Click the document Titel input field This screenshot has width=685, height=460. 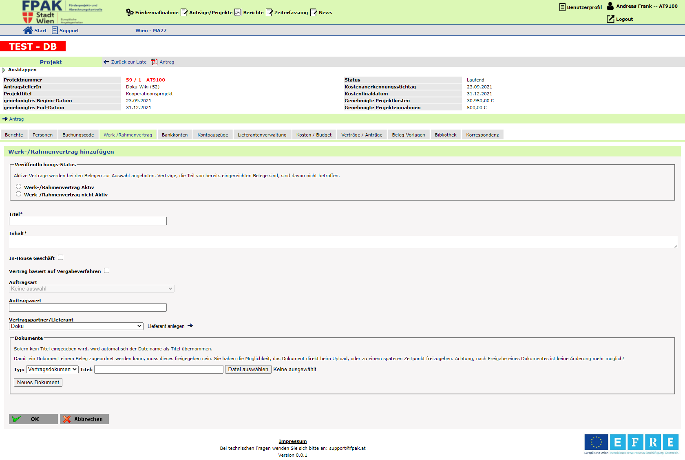[x=159, y=369]
